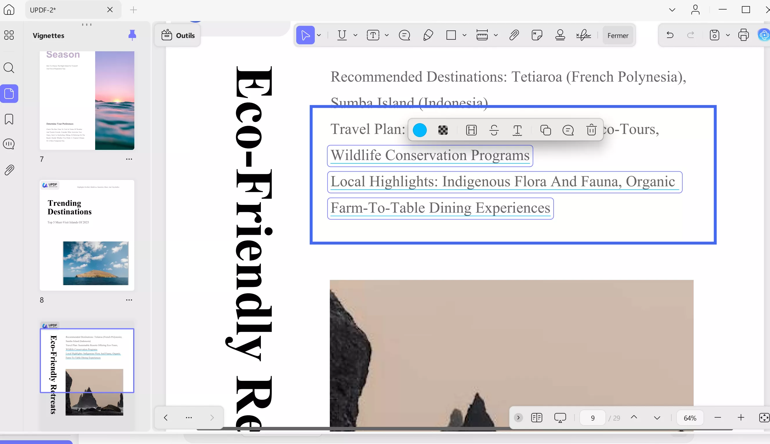This screenshot has width=770, height=444.
Task: Go to next page with down chevron
Action: click(x=657, y=418)
